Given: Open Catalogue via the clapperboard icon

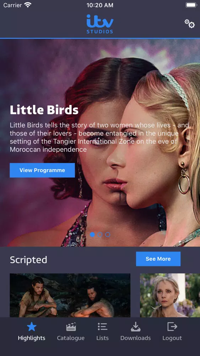Looking at the screenshot, I should [71, 327].
